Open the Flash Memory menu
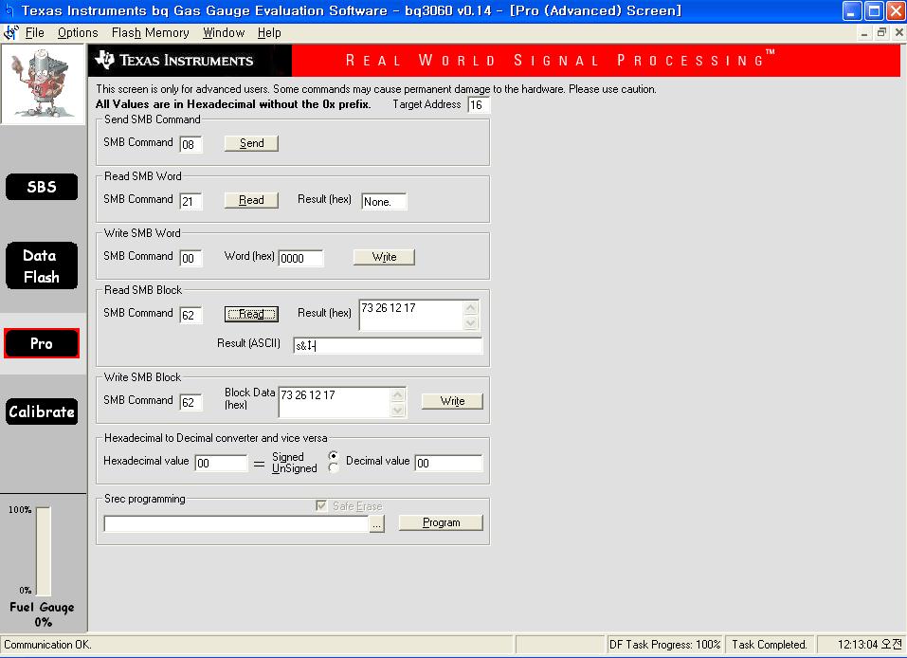Viewport: 907px width, 658px height. pos(151,32)
